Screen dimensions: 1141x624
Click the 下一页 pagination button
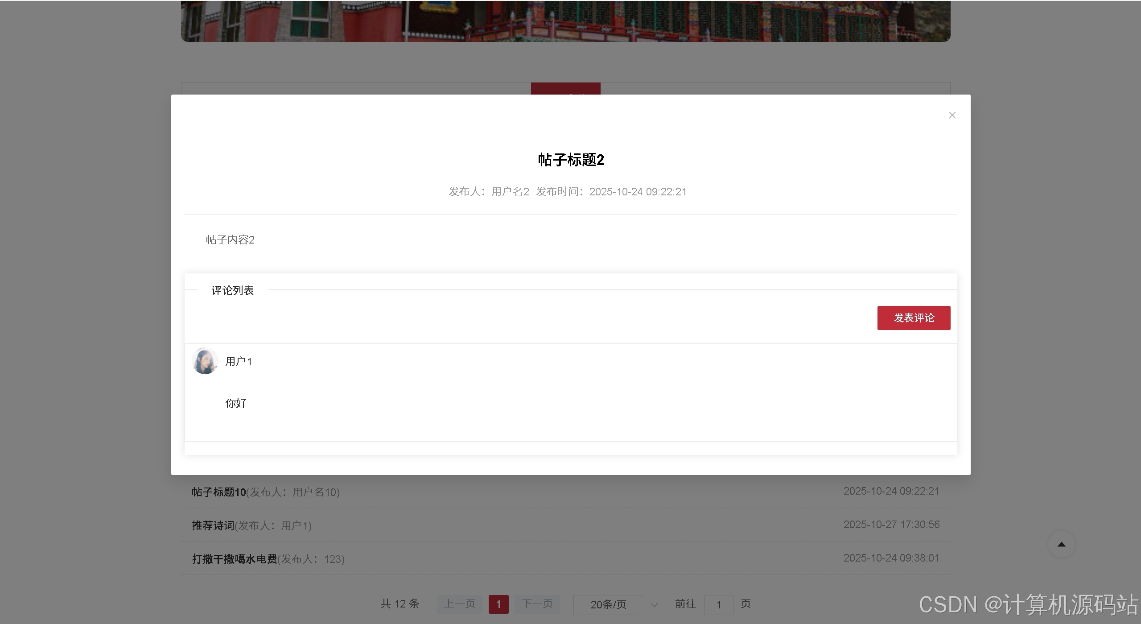[537, 604]
